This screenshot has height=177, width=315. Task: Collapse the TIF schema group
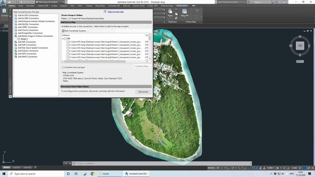pyautogui.click(x=63, y=39)
